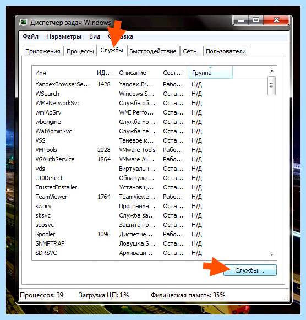Click the Физическая память: 35% status entry
Screen dimensions: 306x320
188,295
